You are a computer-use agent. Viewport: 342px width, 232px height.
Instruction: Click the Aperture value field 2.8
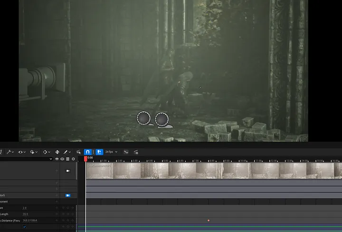(x=25, y=208)
